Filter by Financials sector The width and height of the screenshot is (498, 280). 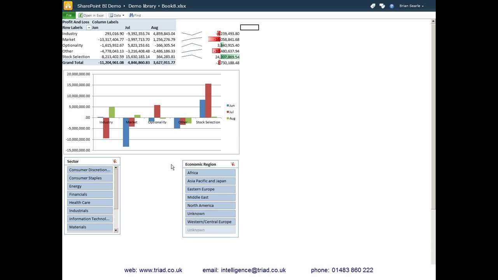[x=90, y=194]
